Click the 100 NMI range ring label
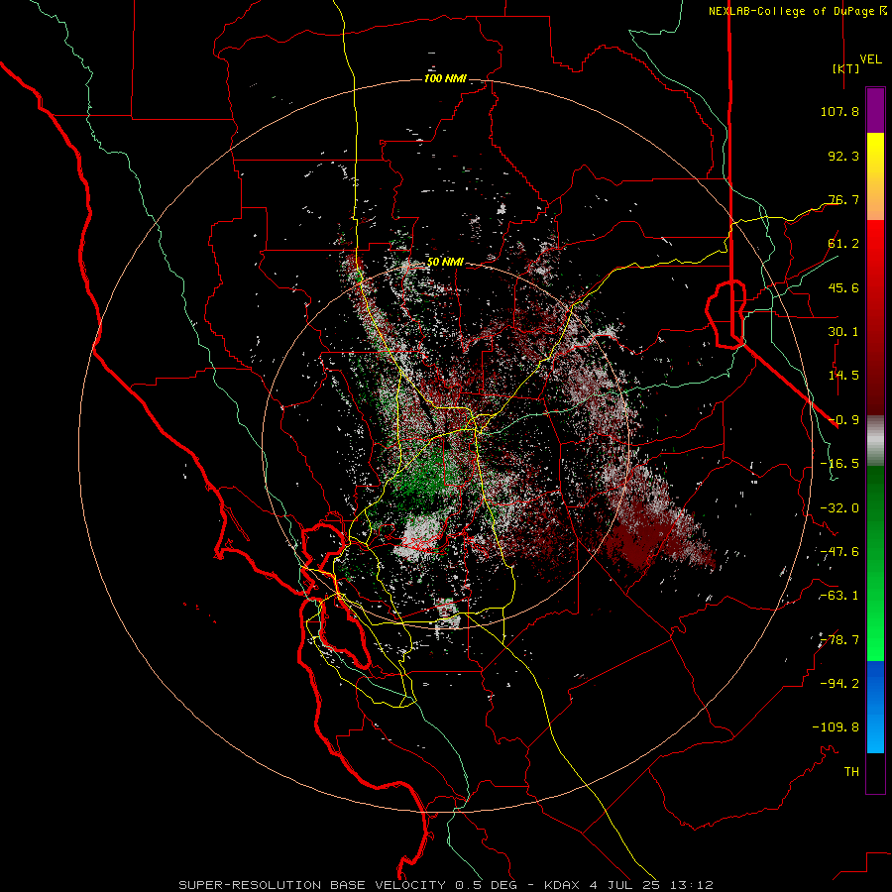Screen dimensions: 892x892 point(445,78)
